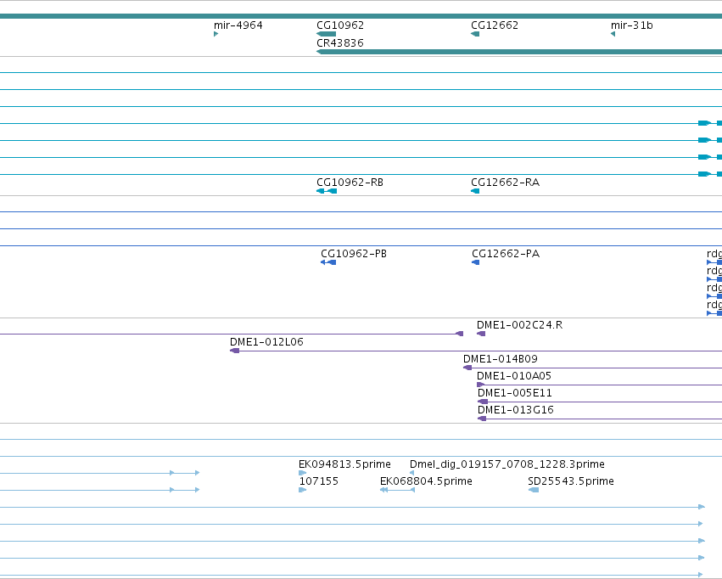Click the DME1-014B09 purple arrow end
Screen dimensions: 722x579
click(467, 368)
